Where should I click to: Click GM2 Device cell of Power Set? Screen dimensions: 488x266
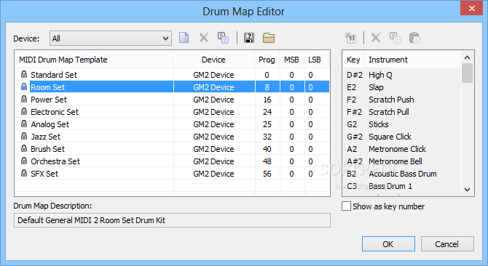(214, 100)
